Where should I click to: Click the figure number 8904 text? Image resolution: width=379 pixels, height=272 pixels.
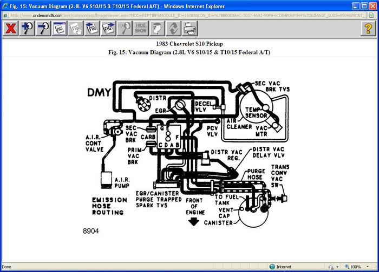point(90,231)
